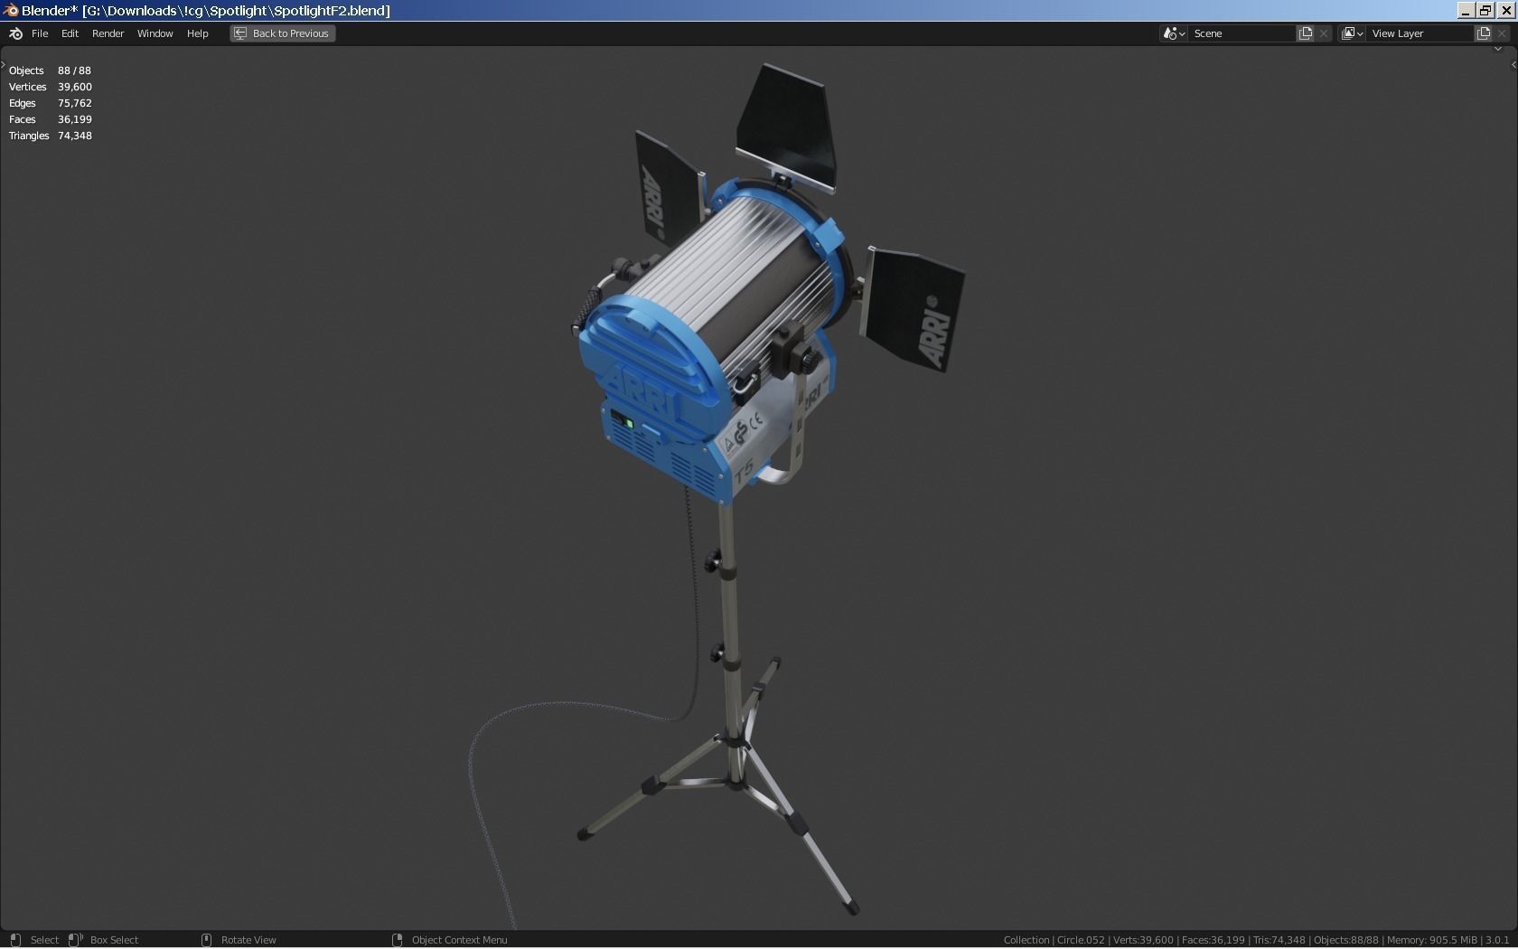
Task: Click the Objects 88 / 88 statistic
Action: tap(50, 70)
